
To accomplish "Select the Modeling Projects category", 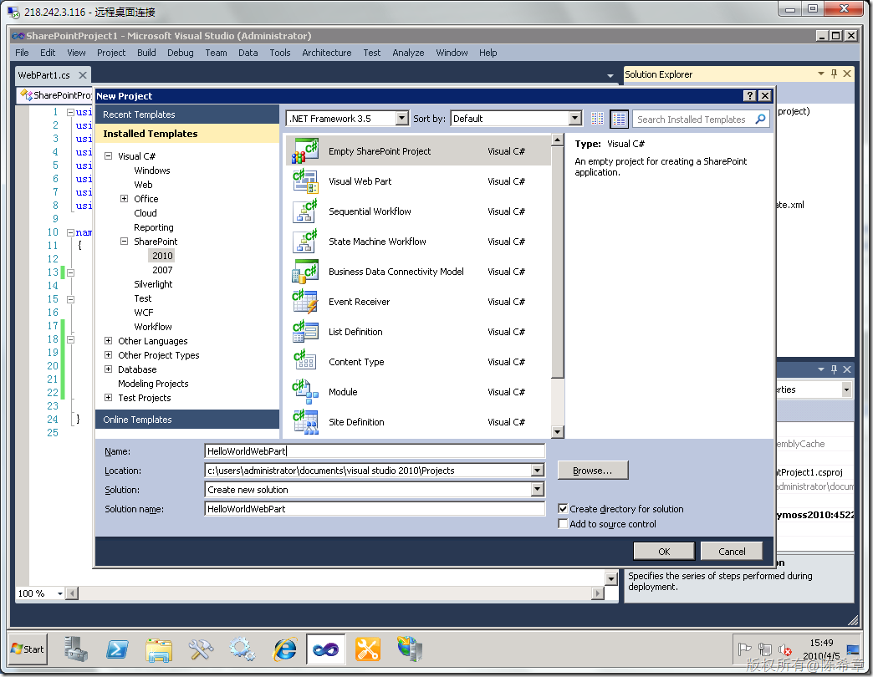I will pyautogui.click(x=153, y=384).
